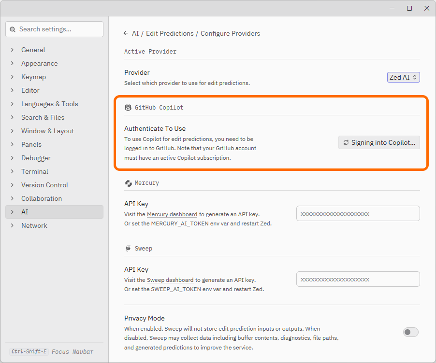The image size is (436, 363).
Task: Open the Sweep dashboard link
Action: (170, 280)
